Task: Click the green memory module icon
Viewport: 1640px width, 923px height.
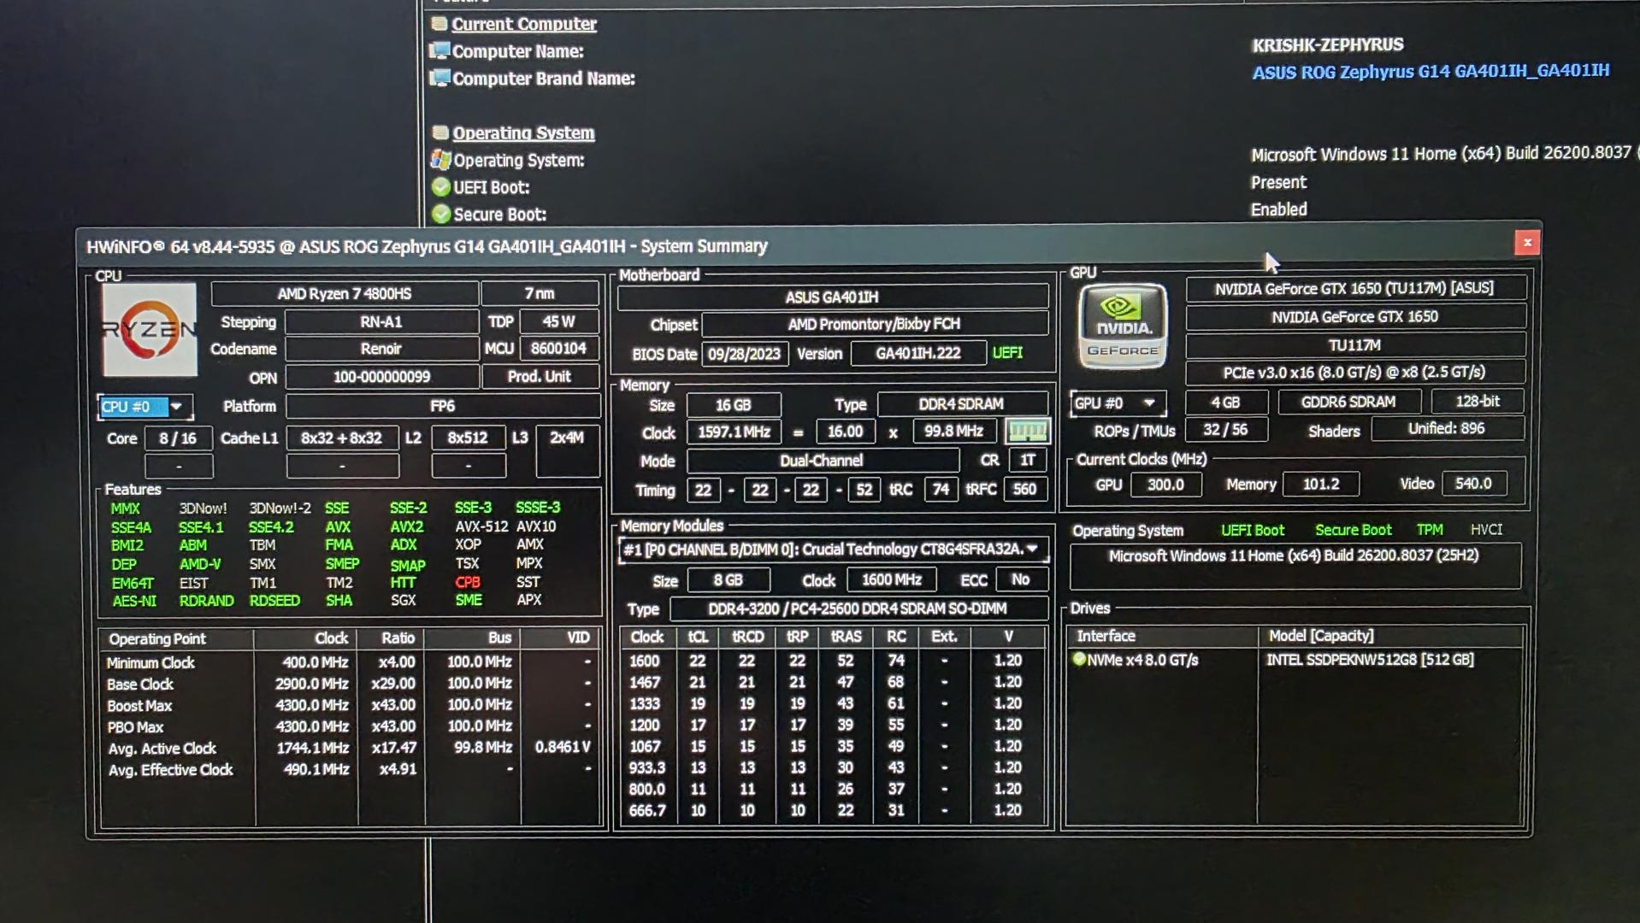Action: pyautogui.click(x=1027, y=432)
